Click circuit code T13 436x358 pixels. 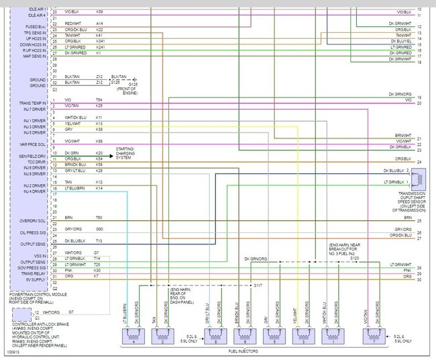[x=99, y=241]
